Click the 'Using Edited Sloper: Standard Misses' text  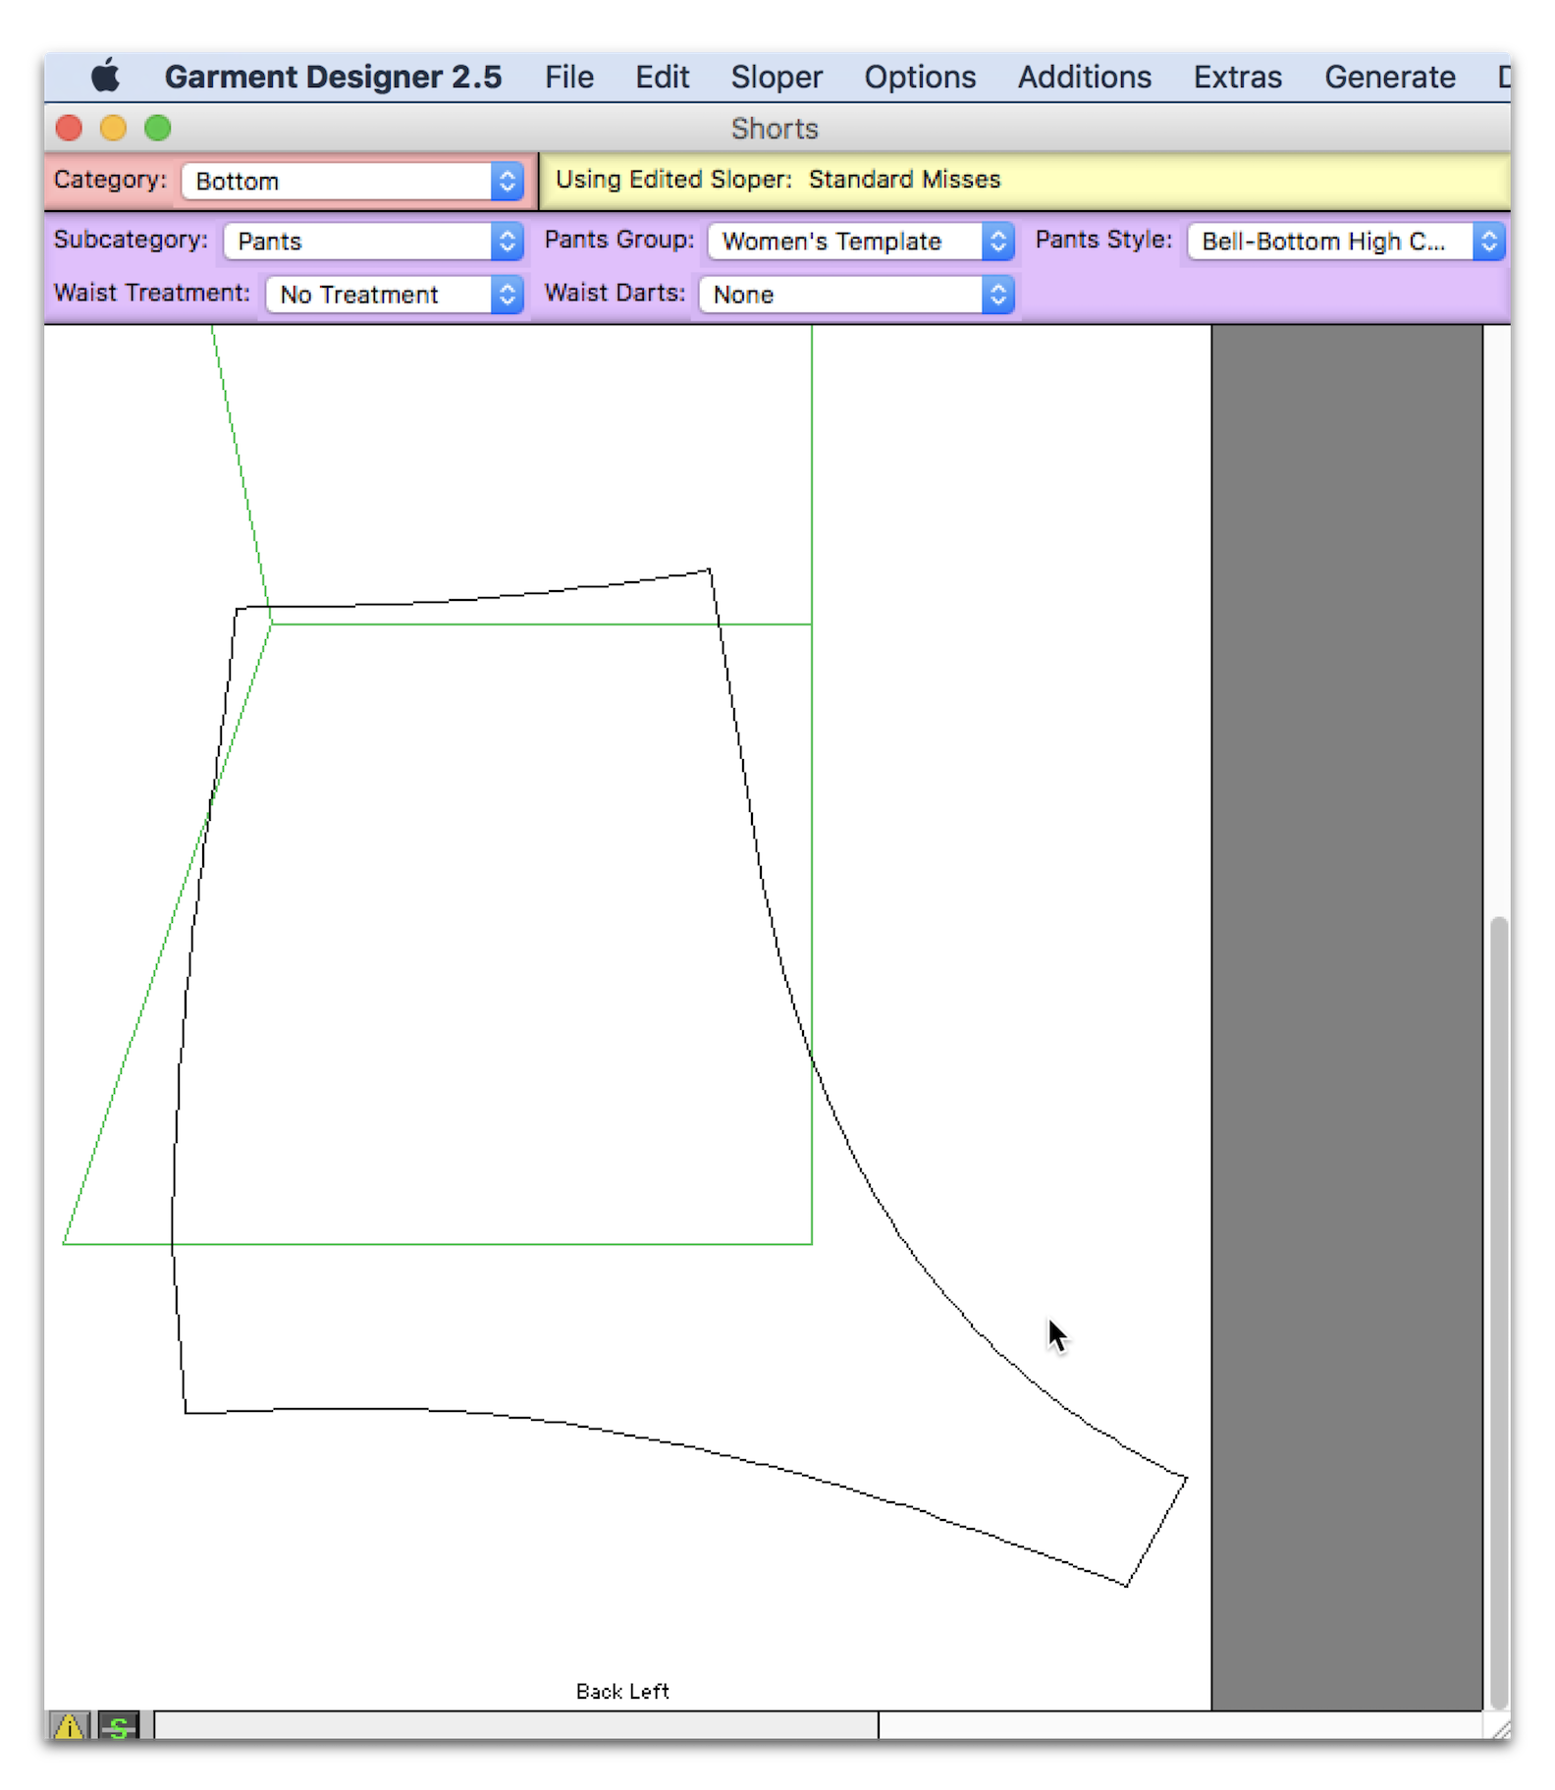pyautogui.click(x=777, y=180)
